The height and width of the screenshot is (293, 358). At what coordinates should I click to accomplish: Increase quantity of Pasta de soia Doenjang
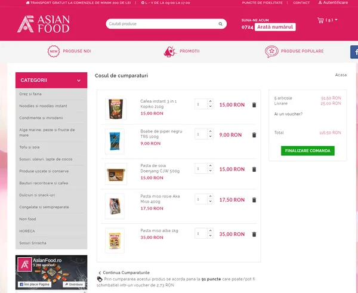click(x=210, y=166)
